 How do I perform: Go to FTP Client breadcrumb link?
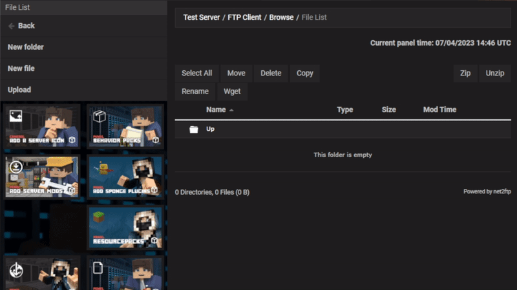[244, 17]
